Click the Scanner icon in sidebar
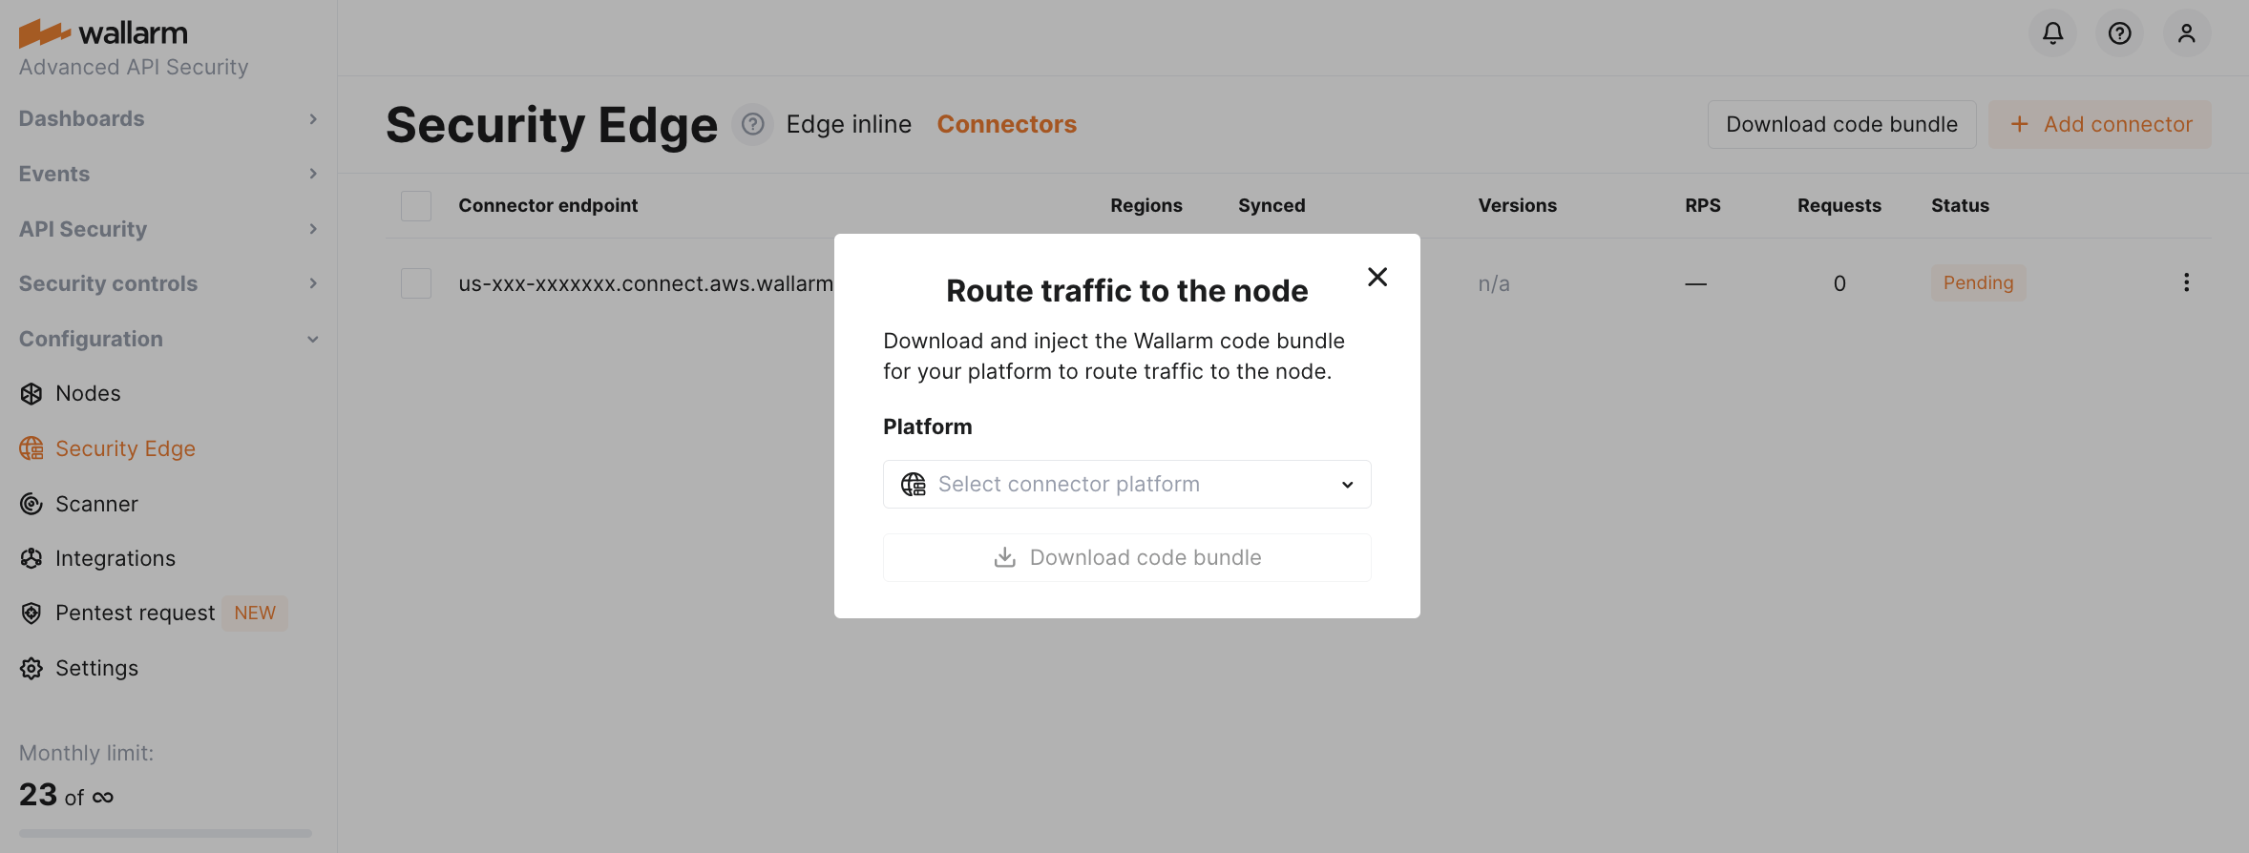The width and height of the screenshot is (2249, 853). [32, 504]
